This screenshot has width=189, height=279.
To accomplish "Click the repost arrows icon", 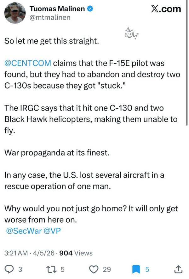I will [50, 270].
